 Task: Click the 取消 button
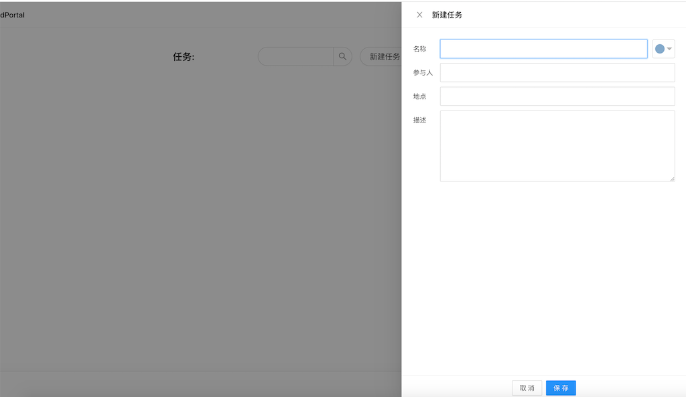tap(527, 388)
